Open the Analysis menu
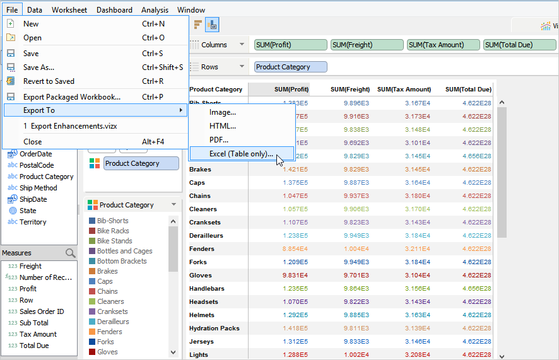Screen dimensions: 559x360 (x=155, y=9)
